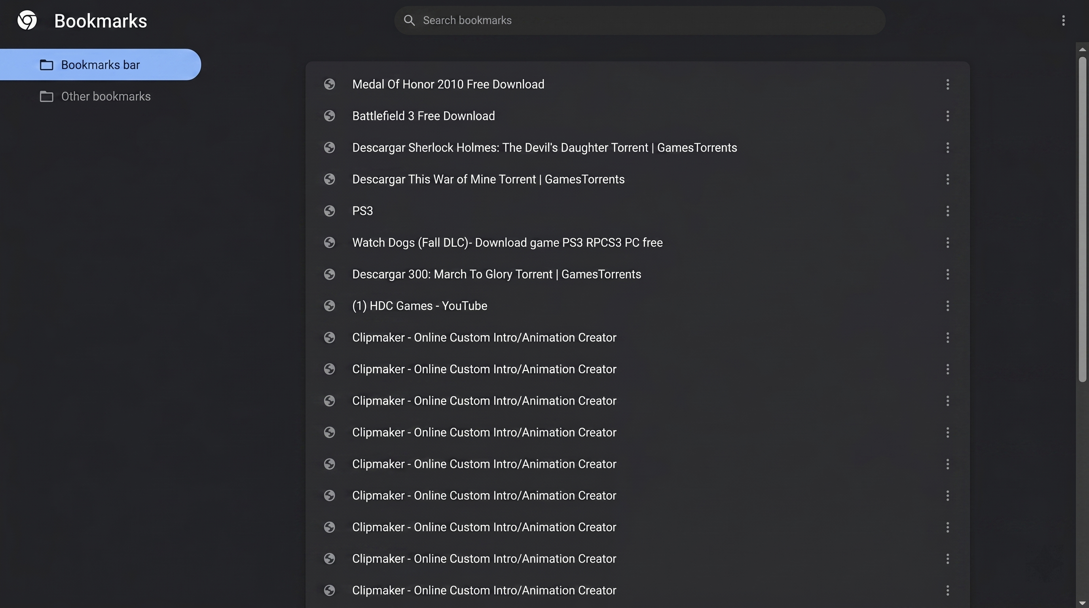
Task: Focus the Search bookmarks field
Action: pyautogui.click(x=639, y=20)
